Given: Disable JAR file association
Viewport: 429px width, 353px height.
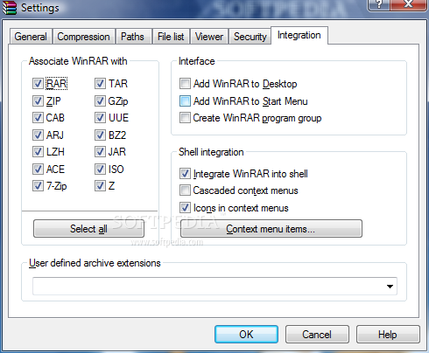Looking at the screenshot, I should click(x=100, y=152).
